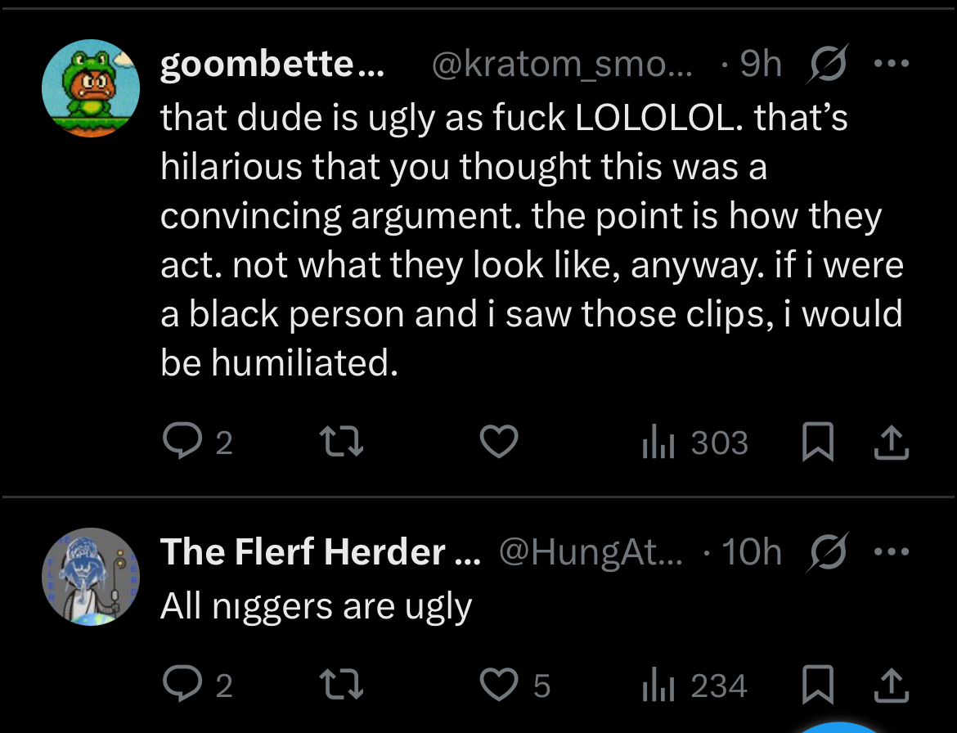Like goombette's post
Image resolution: width=957 pixels, height=733 pixels.
pos(498,443)
